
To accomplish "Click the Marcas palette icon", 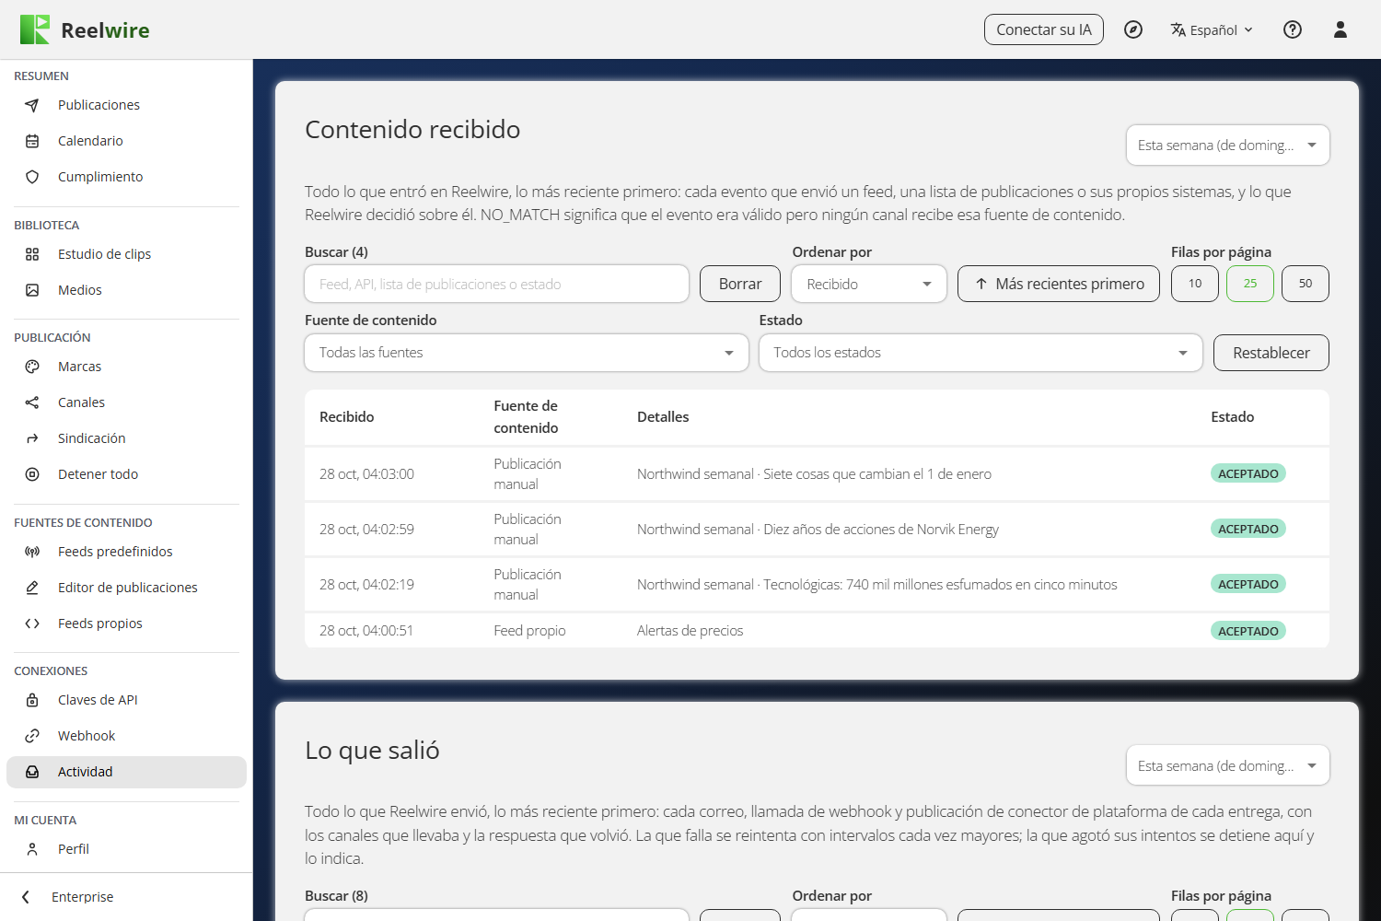I will [x=32, y=367].
